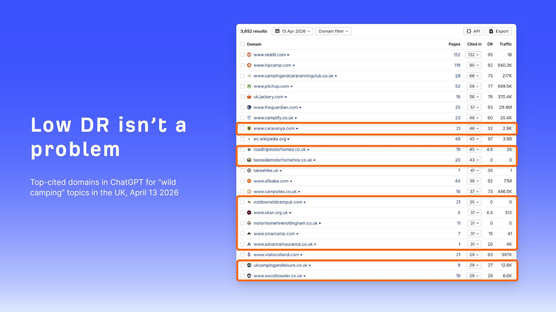This screenshot has width=556, height=312.
Task: Click the Export button
Action: tap(499, 31)
